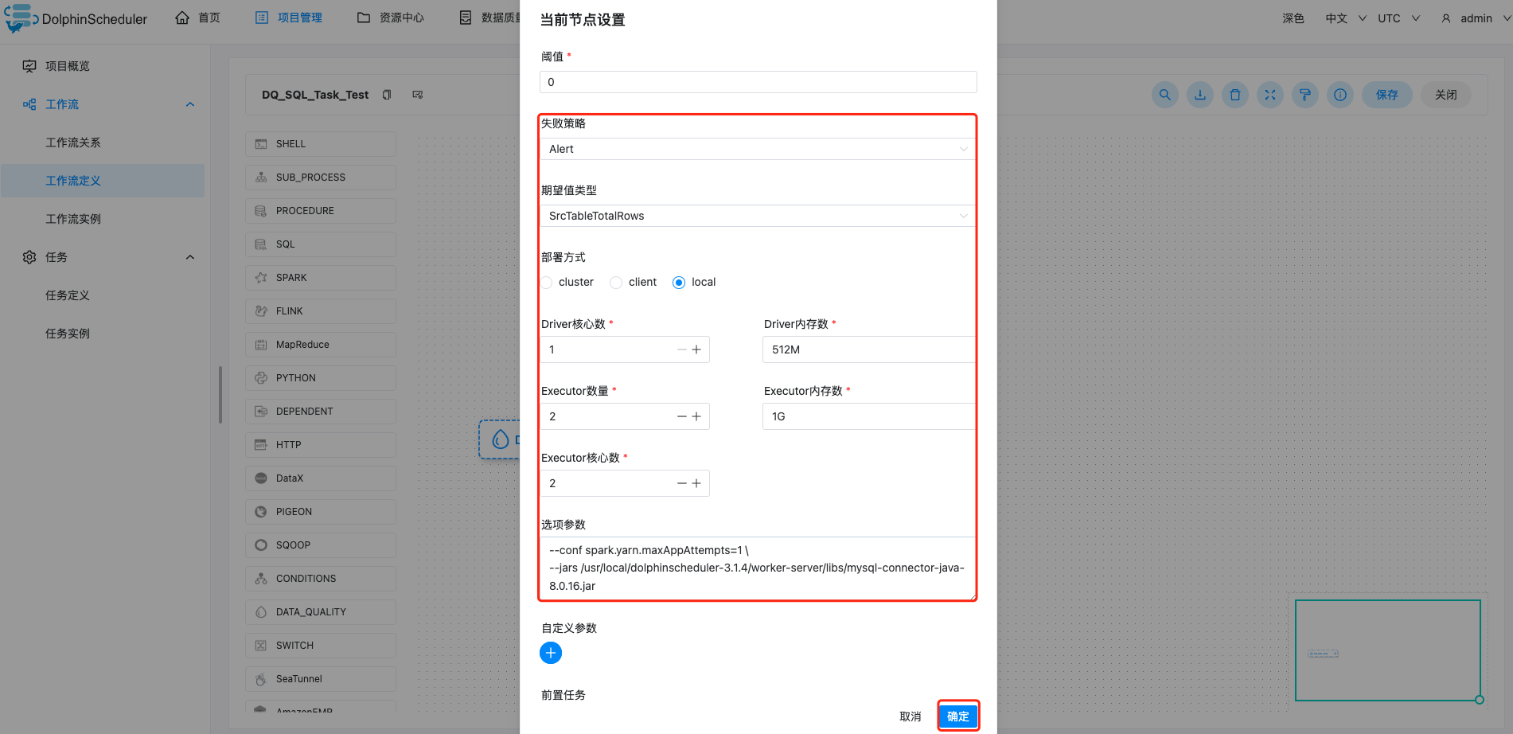Click the DolphinScheduler logo
This screenshot has height=734, width=1513.
[76, 18]
